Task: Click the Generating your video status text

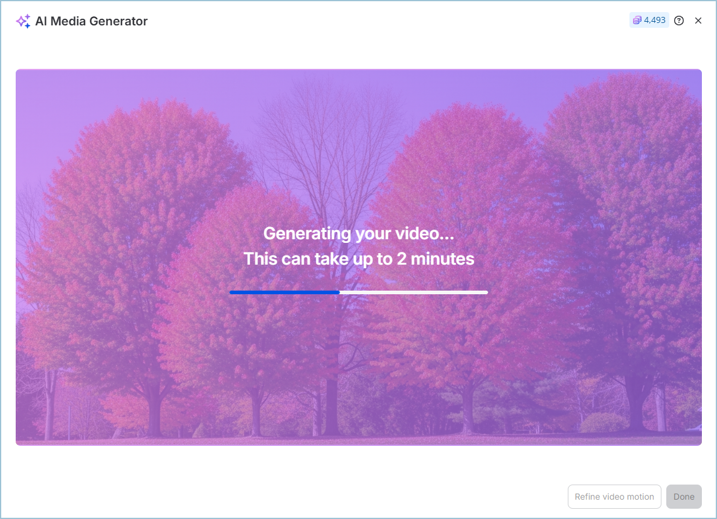Action: pyautogui.click(x=358, y=233)
